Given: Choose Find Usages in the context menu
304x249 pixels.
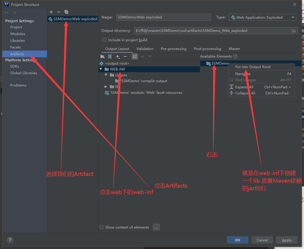Looking at the screenshot, I should 261,80.
